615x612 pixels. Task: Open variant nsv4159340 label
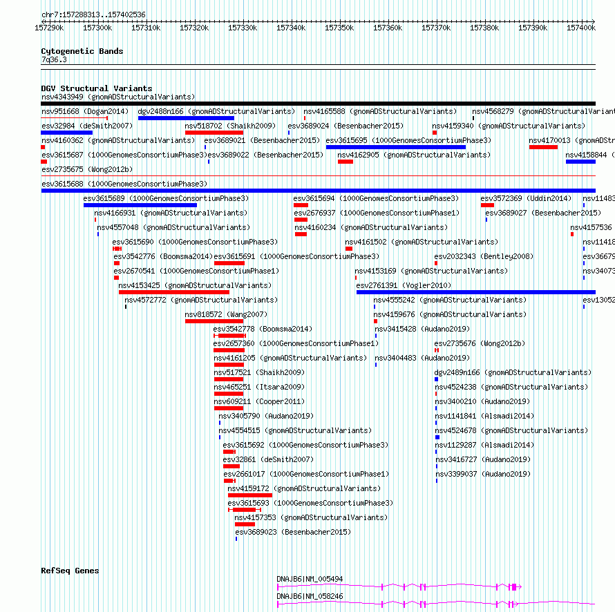509,126
